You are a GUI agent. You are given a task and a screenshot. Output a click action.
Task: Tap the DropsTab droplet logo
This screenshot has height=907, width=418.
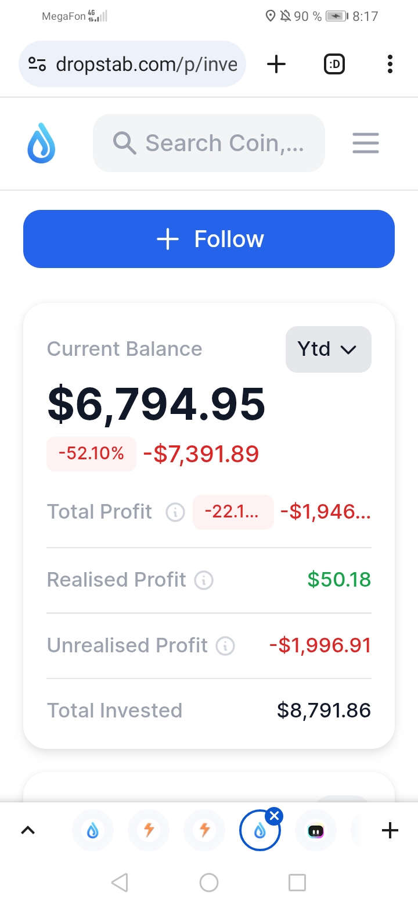[41, 143]
